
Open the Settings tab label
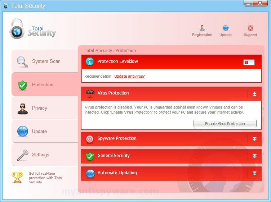pos(41,155)
